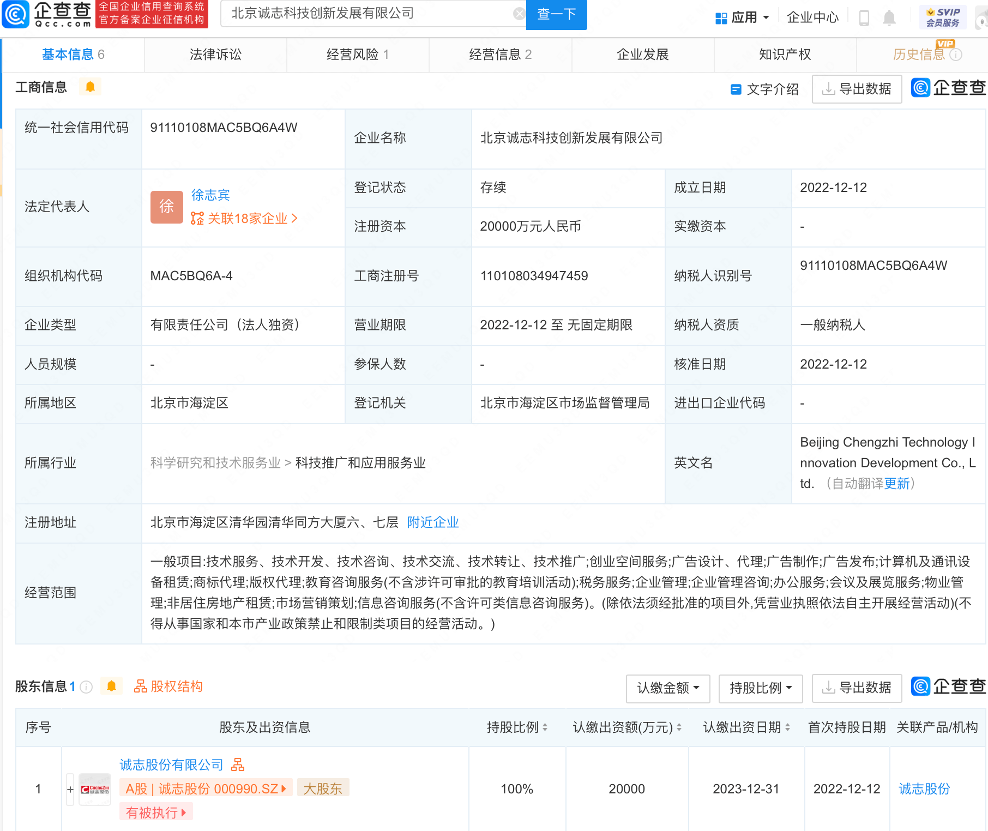
Task: Open 股权结构 equity structure link
Action: [168, 687]
